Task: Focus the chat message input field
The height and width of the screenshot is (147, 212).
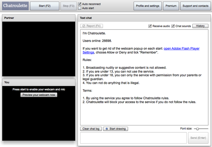Action: click(133, 138)
